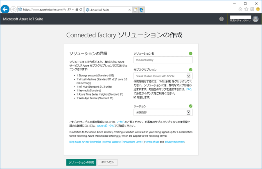
Task: Select the Azure IoT Suite tab
Action: 108,10
